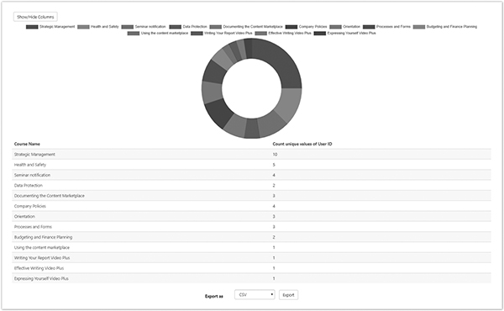
Task: Toggle the Data Protection legend swatch
Action: tap(176, 27)
